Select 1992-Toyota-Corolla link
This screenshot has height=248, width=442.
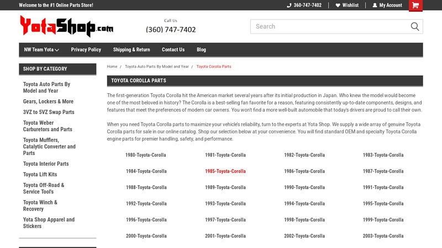146,203
